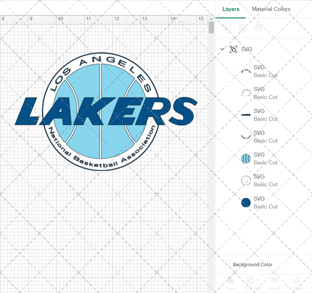The width and height of the screenshot is (312, 293).
Task: Select the light blue basketball layer thumbnail
Action: pos(246,159)
